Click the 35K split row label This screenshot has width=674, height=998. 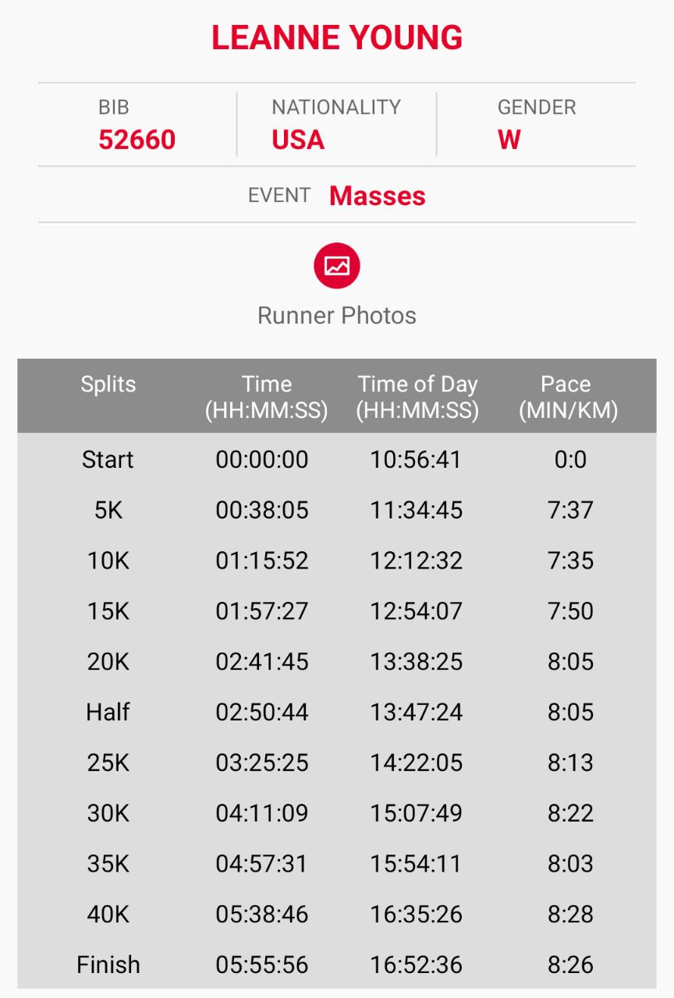108,864
